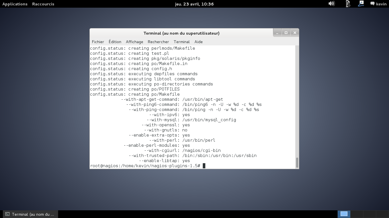Switch to the first highlighted workspace
The image size is (389, 218).
pyautogui.click(x=344, y=214)
